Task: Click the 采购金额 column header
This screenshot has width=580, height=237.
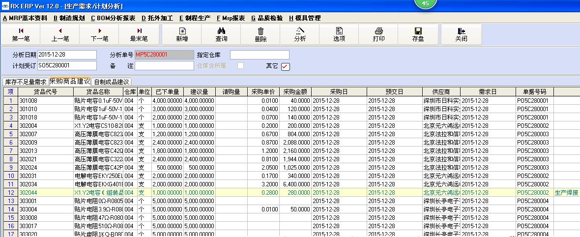Action: [295, 91]
